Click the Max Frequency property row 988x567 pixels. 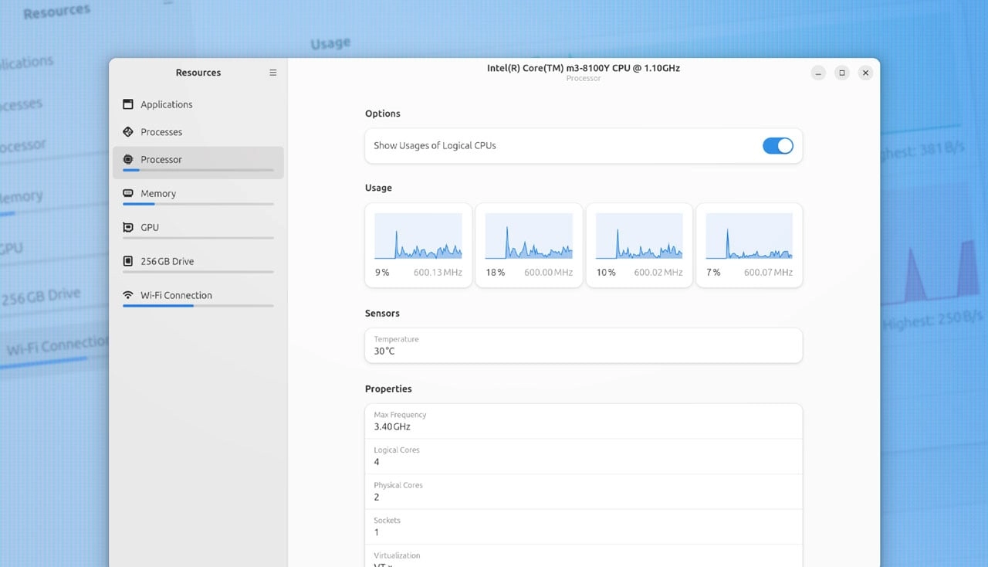pyautogui.click(x=583, y=420)
